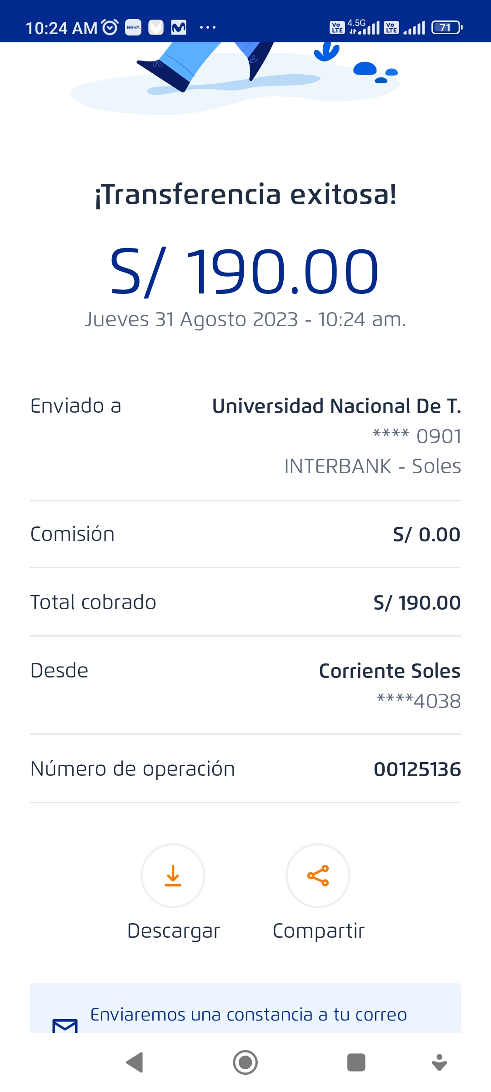
Task: Tap recipient Universidad Nacional De T.
Action: click(336, 406)
